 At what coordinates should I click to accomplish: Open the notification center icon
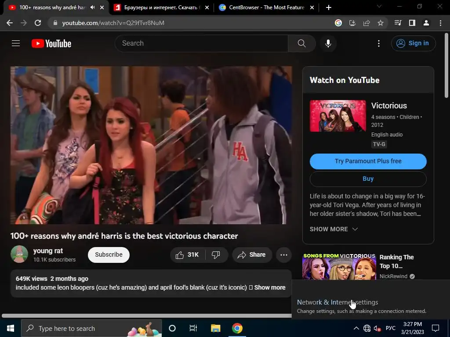pos(435,328)
